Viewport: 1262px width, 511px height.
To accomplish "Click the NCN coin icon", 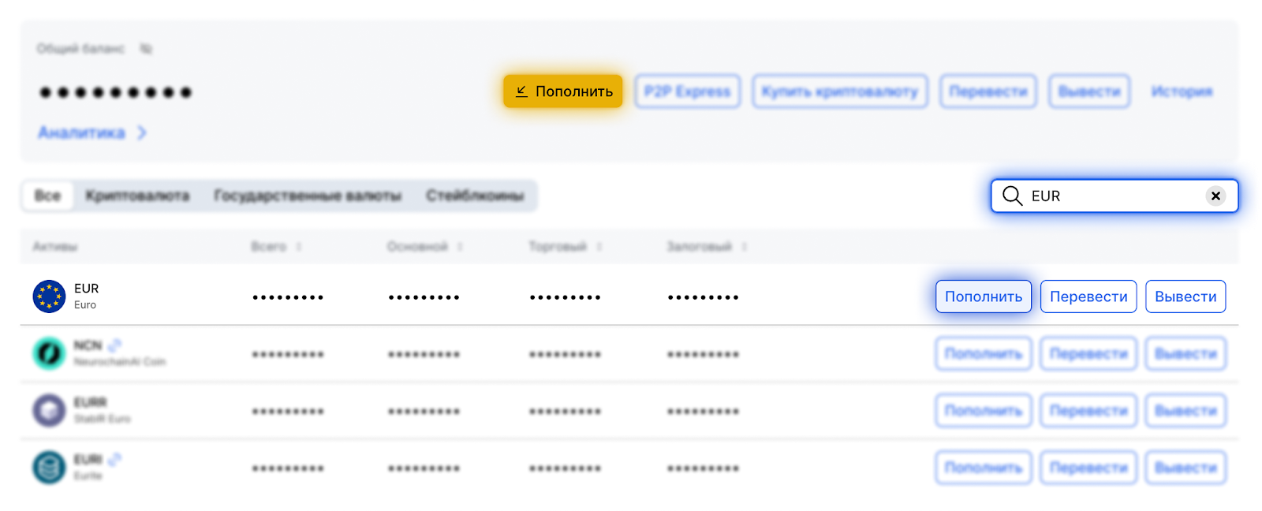I will point(49,353).
